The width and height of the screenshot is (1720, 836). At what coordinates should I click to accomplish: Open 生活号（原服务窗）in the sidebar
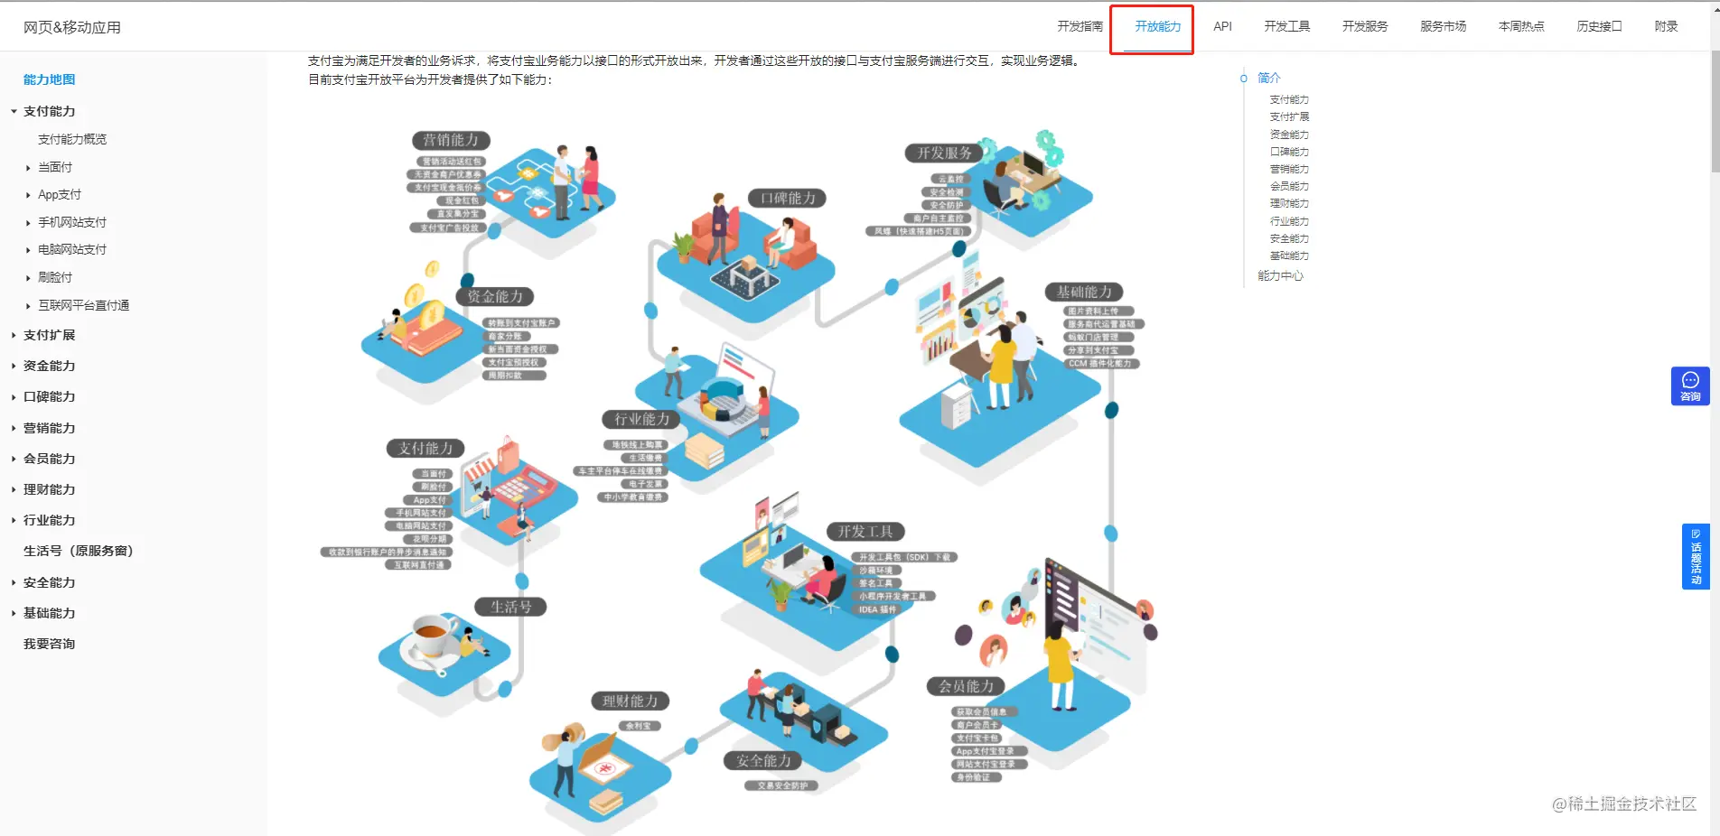79,551
